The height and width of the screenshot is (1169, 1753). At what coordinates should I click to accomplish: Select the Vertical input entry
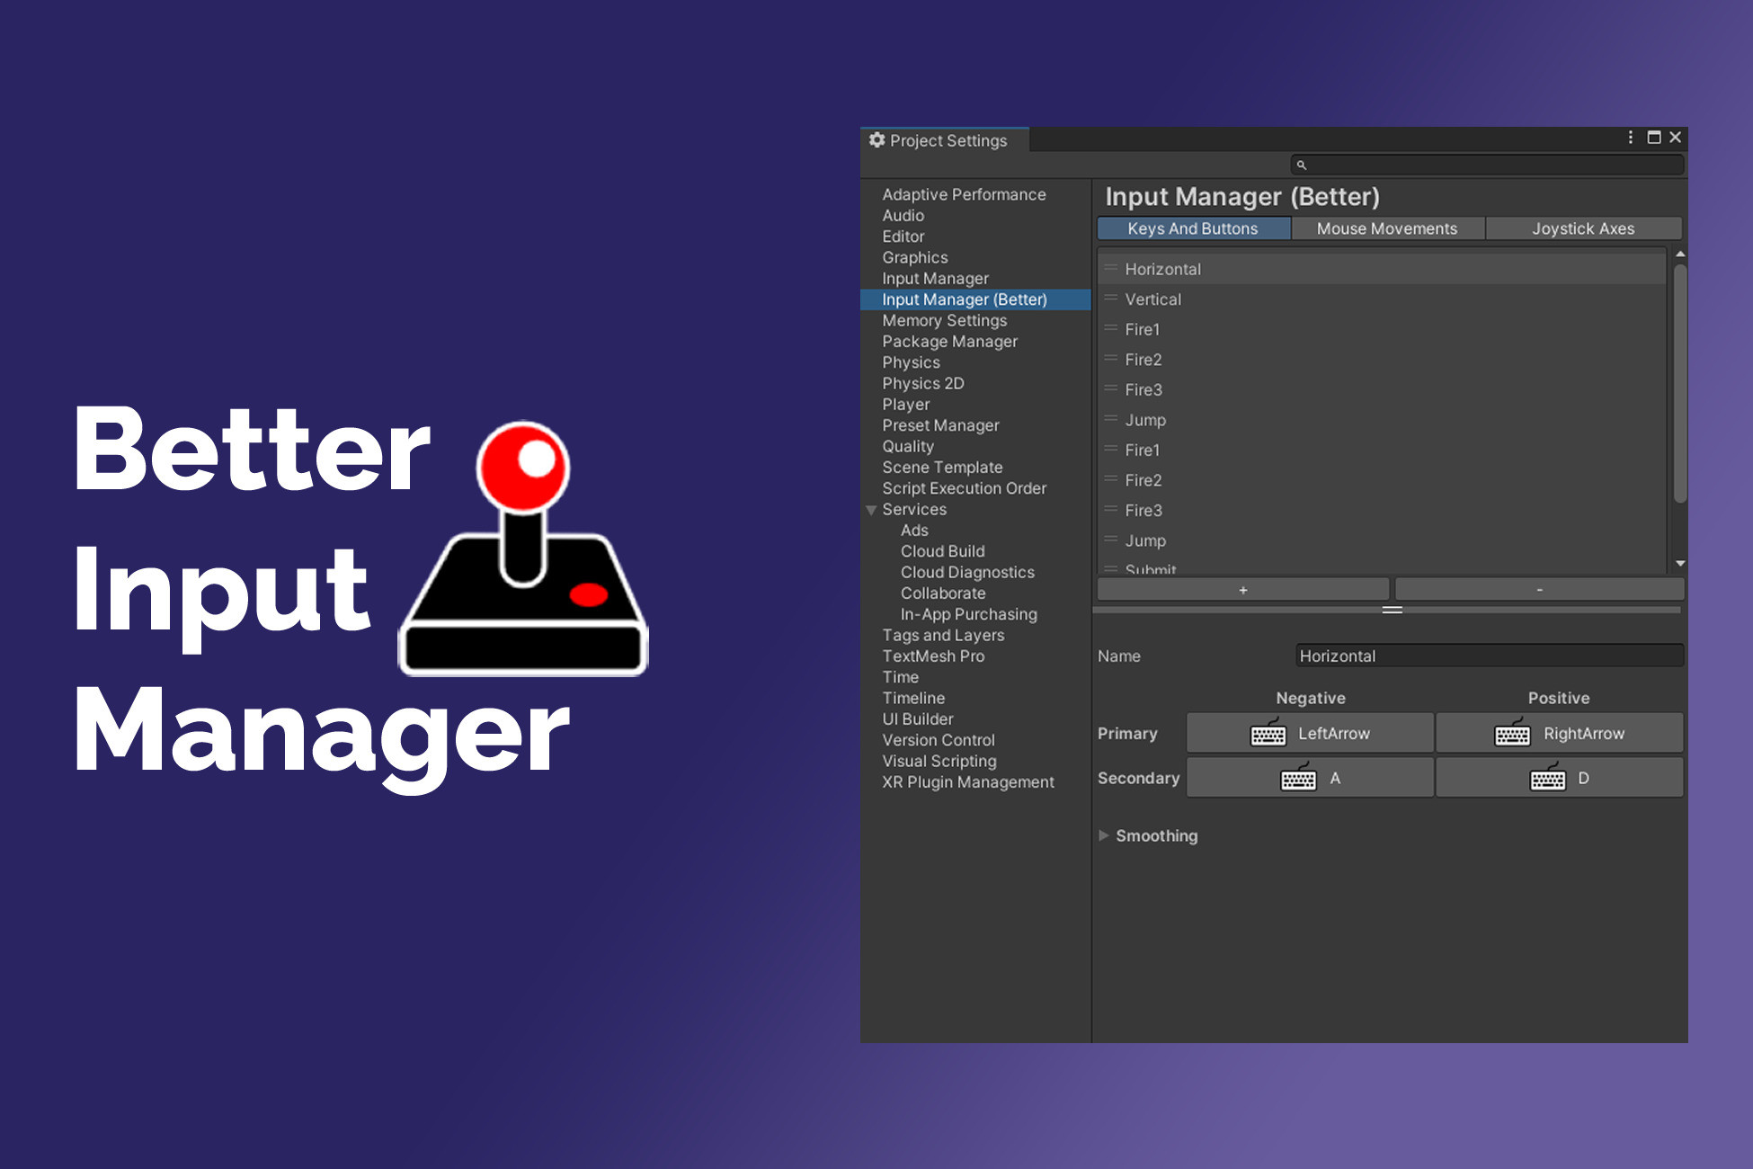click(1382, 299)
